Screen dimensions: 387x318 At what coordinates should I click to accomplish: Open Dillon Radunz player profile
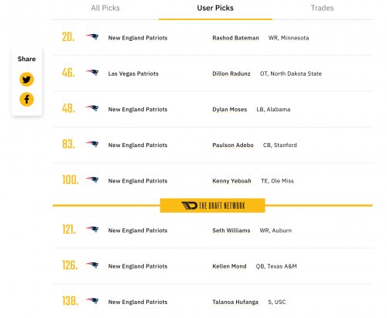(231, 74)
